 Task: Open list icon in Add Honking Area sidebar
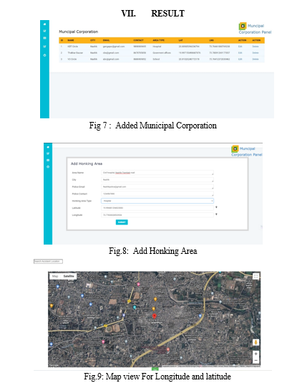48,160
